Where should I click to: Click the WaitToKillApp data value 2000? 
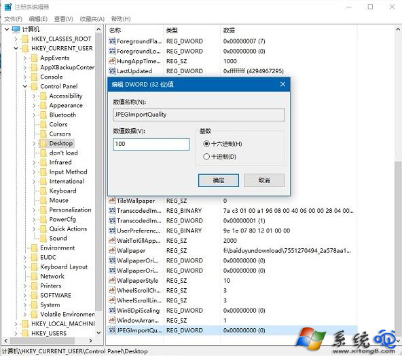coord(230,241)
